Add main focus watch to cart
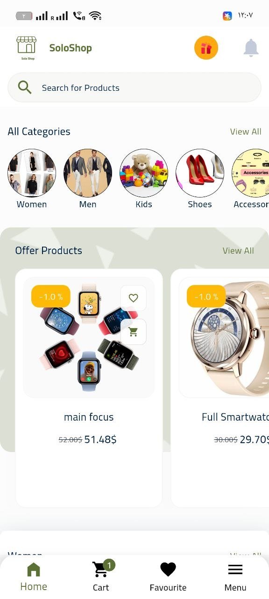Screen dimensions: 269x599 tap(133, 332)
